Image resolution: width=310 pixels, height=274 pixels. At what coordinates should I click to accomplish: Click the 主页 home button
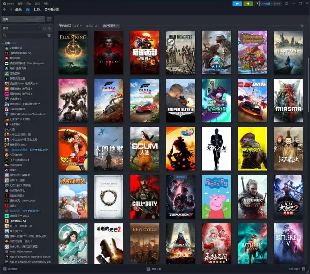[23, 19]
